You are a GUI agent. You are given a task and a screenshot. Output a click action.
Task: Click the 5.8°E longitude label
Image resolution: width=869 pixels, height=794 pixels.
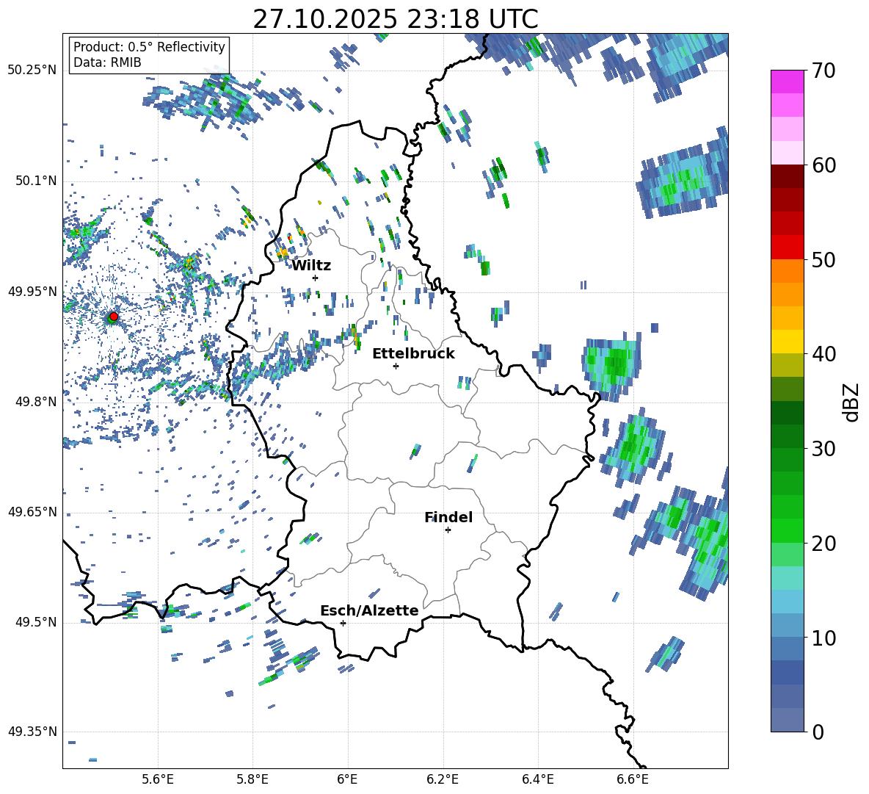[252, 779]
